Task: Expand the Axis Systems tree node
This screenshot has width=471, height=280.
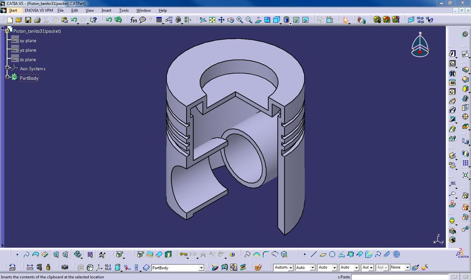Action: point(7,68)
